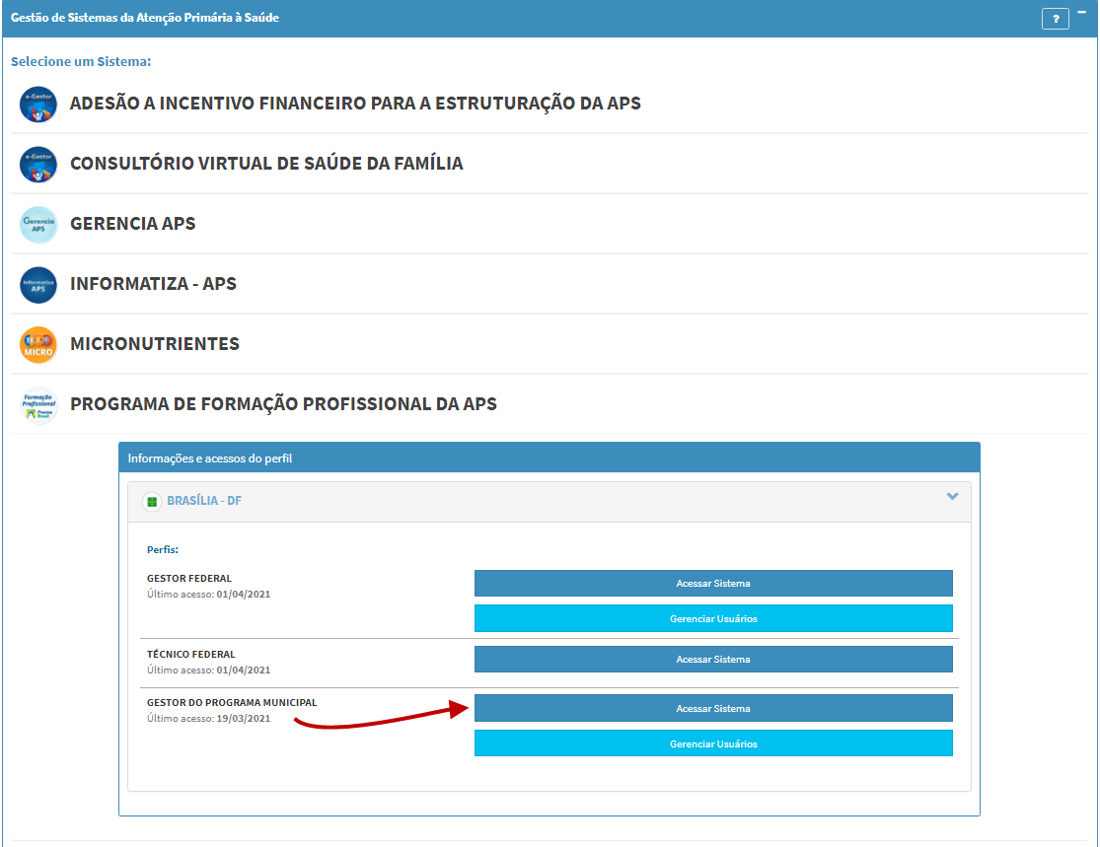Image resolution: width=1100 pixels, height=847 pixels.
Task: Manage users for Gestor do Programa Municipal
Action: click(x=713, y=743)
